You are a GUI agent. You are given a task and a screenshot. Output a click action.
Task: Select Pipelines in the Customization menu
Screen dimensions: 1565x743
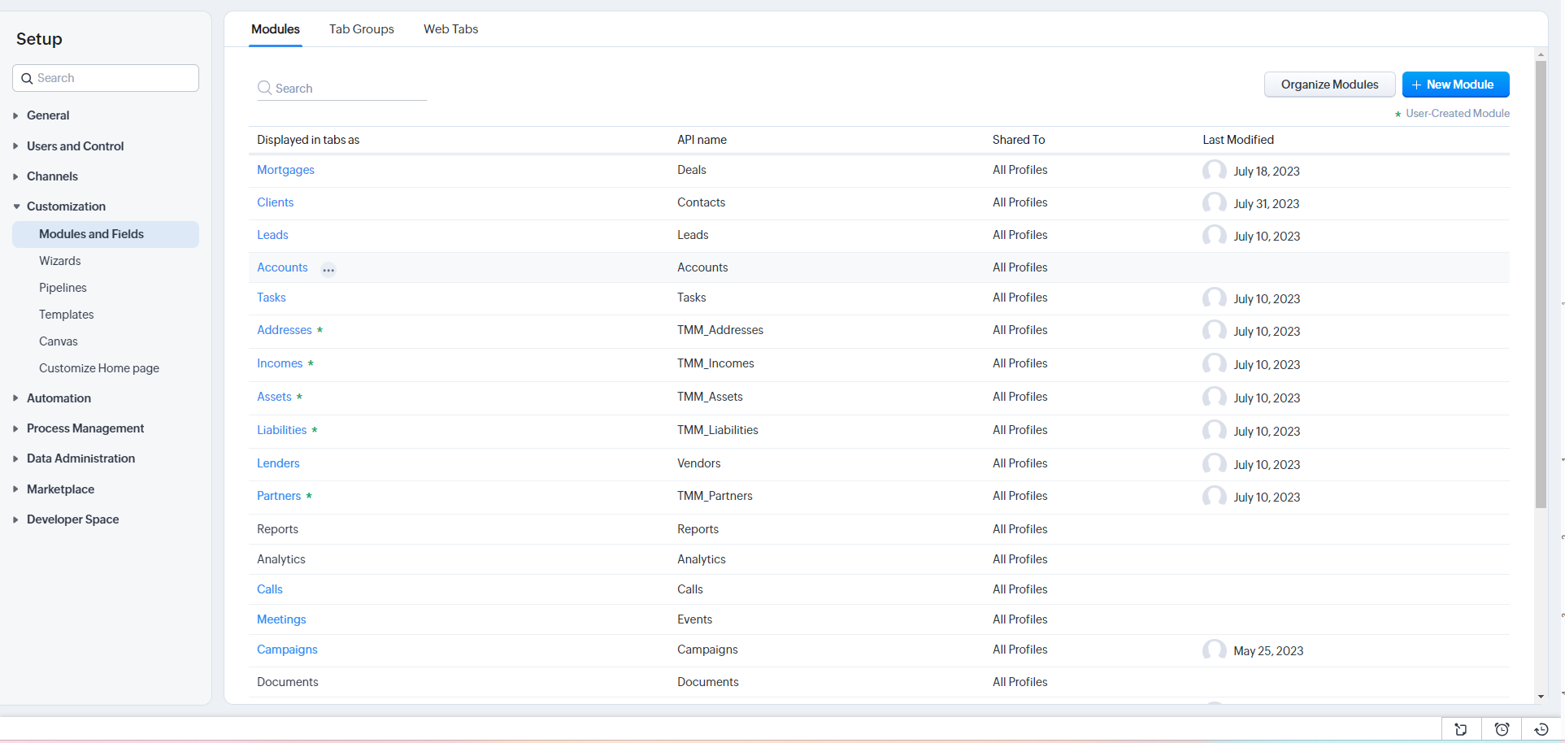point(63,288)
